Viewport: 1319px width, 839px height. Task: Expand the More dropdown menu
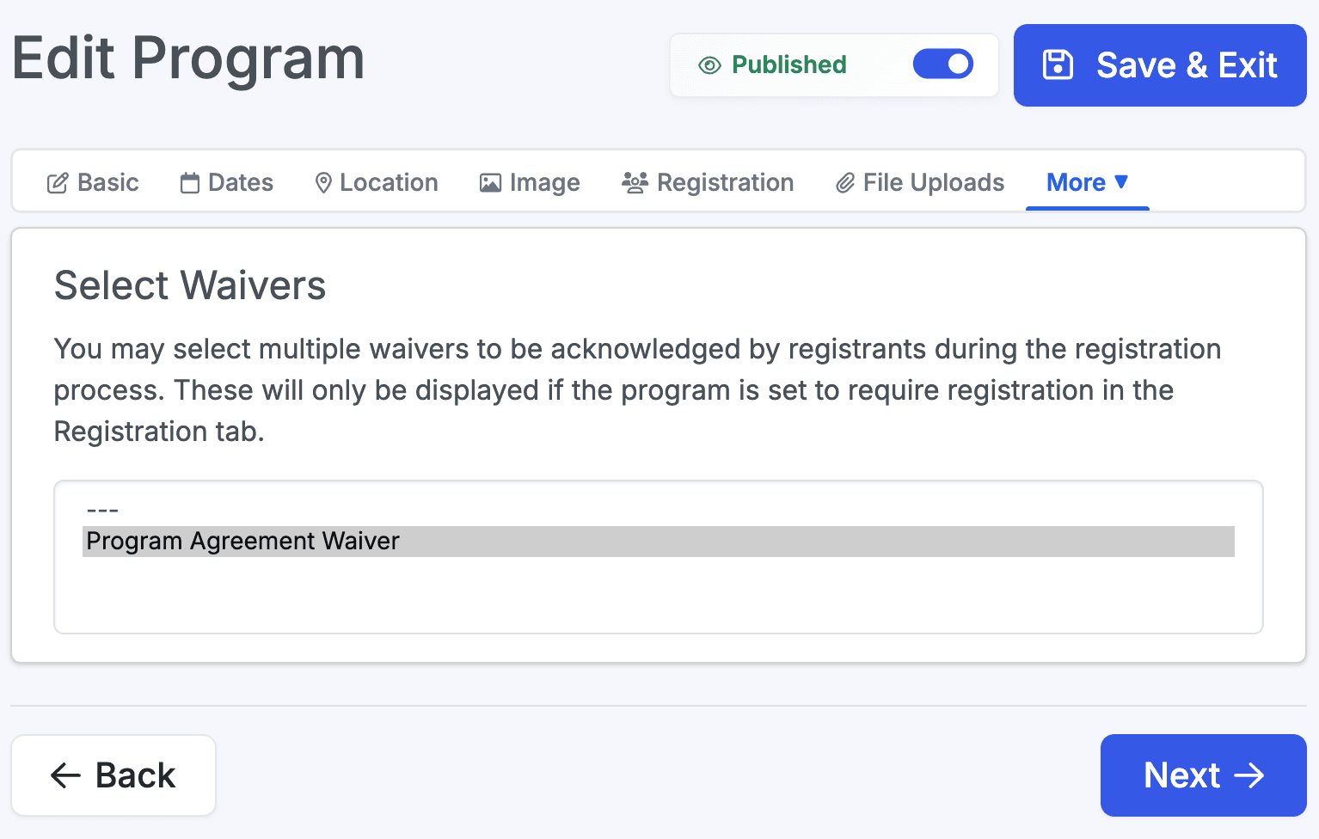[x=1087, y=182]
